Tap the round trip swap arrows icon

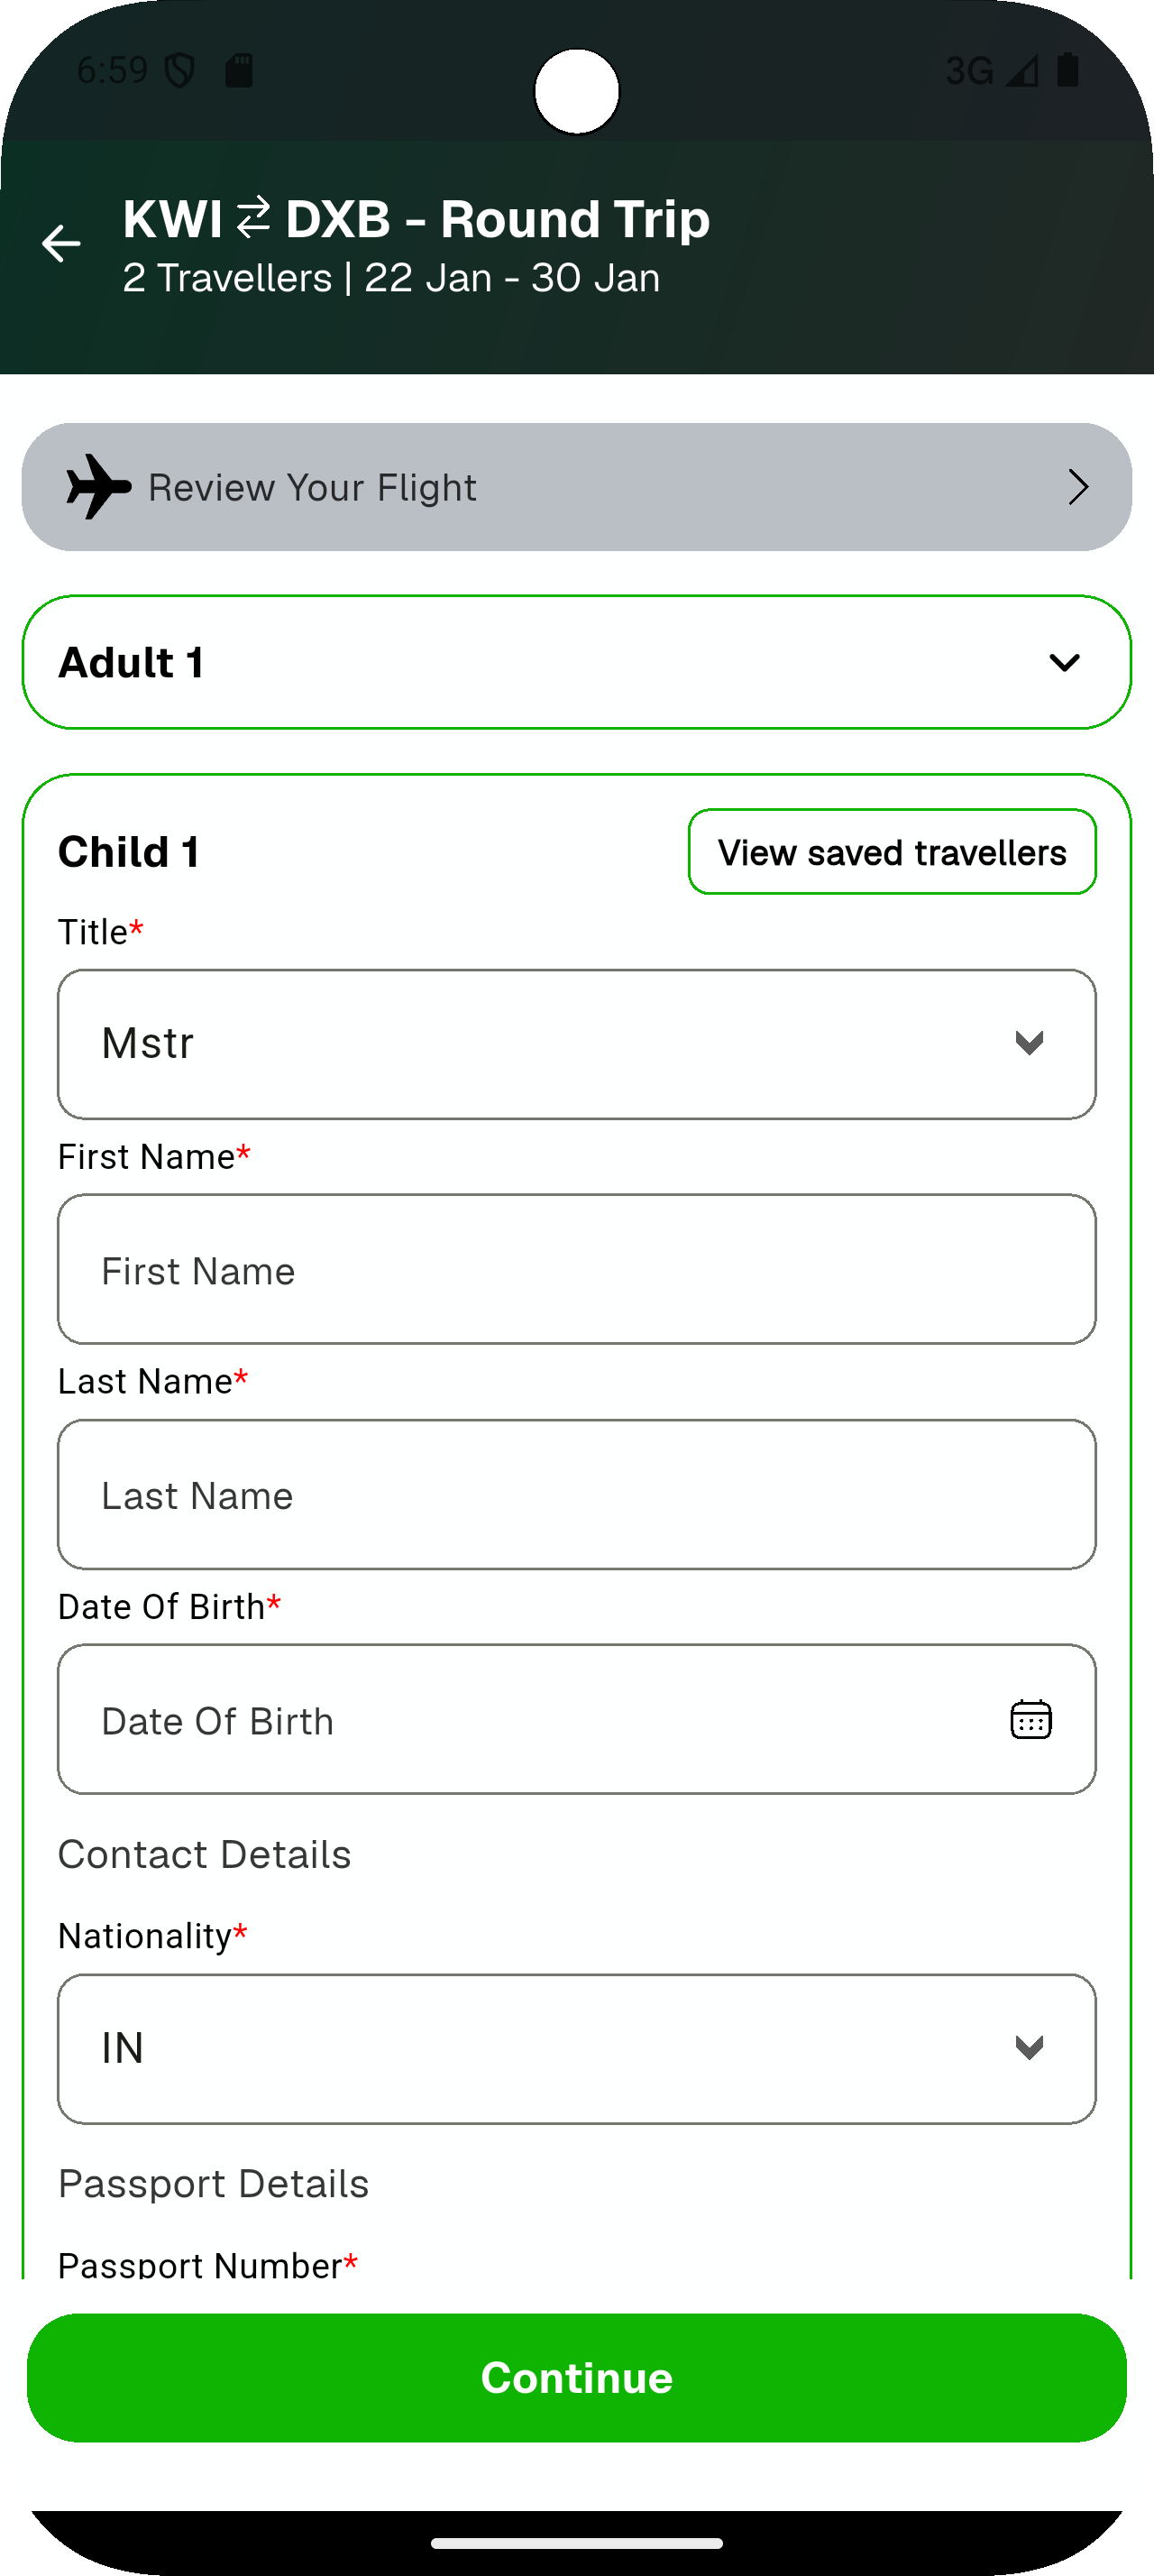253,218
